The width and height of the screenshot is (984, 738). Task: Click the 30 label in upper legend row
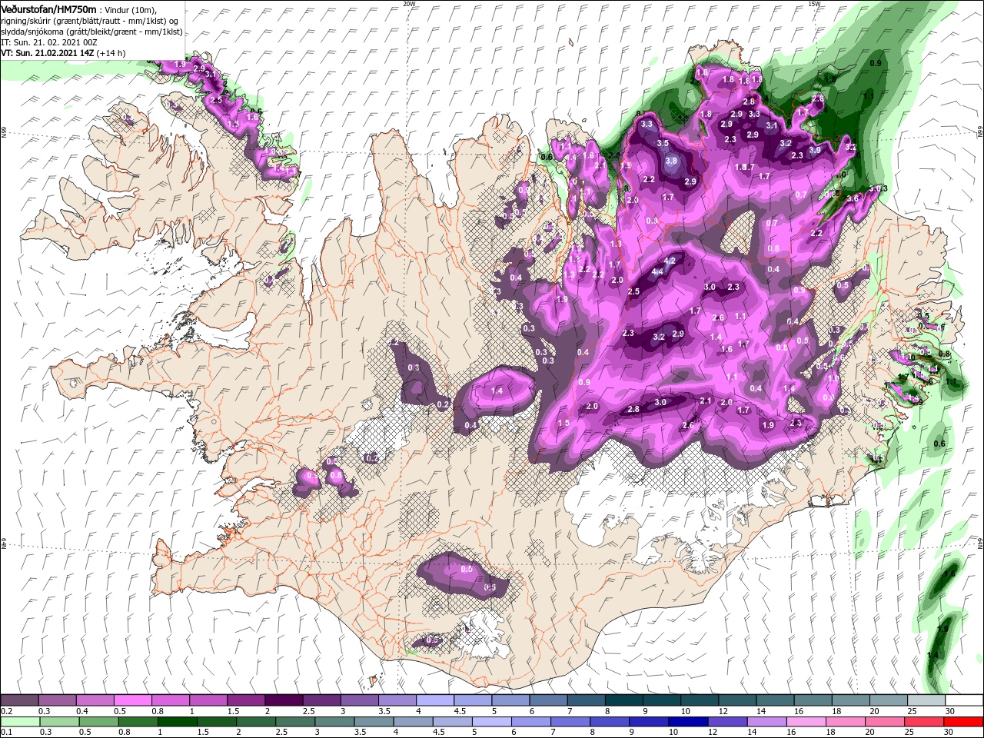click(950, 711)
